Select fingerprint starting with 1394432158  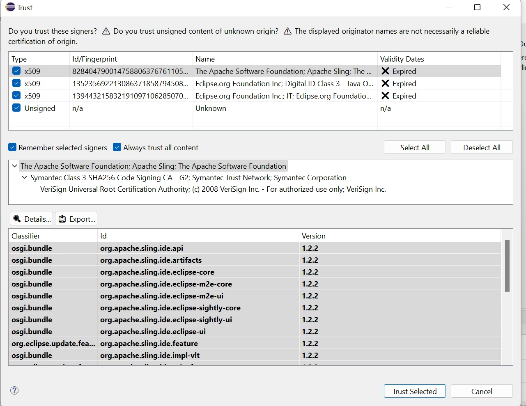point(130,96)
